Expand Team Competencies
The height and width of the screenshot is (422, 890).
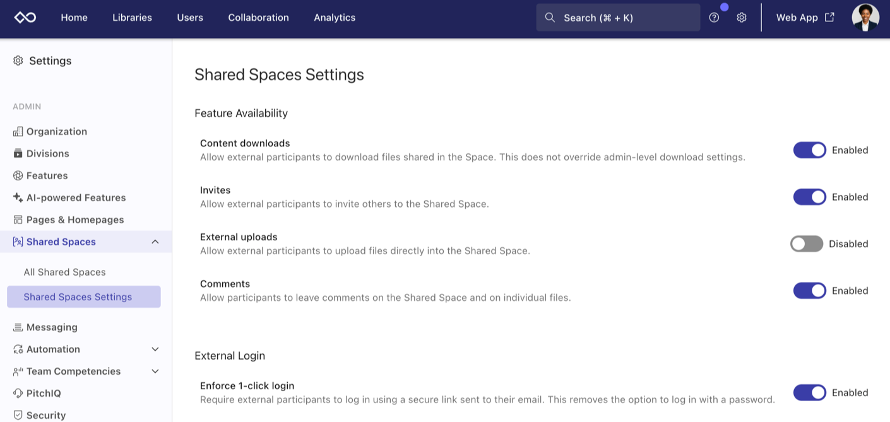(155, 371)
